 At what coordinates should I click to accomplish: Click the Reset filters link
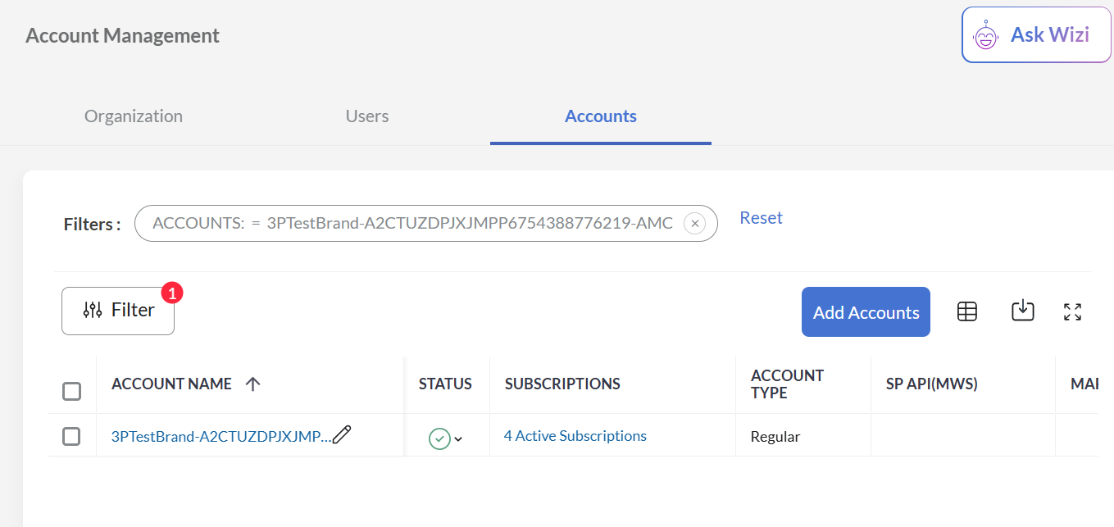[761, 218]
